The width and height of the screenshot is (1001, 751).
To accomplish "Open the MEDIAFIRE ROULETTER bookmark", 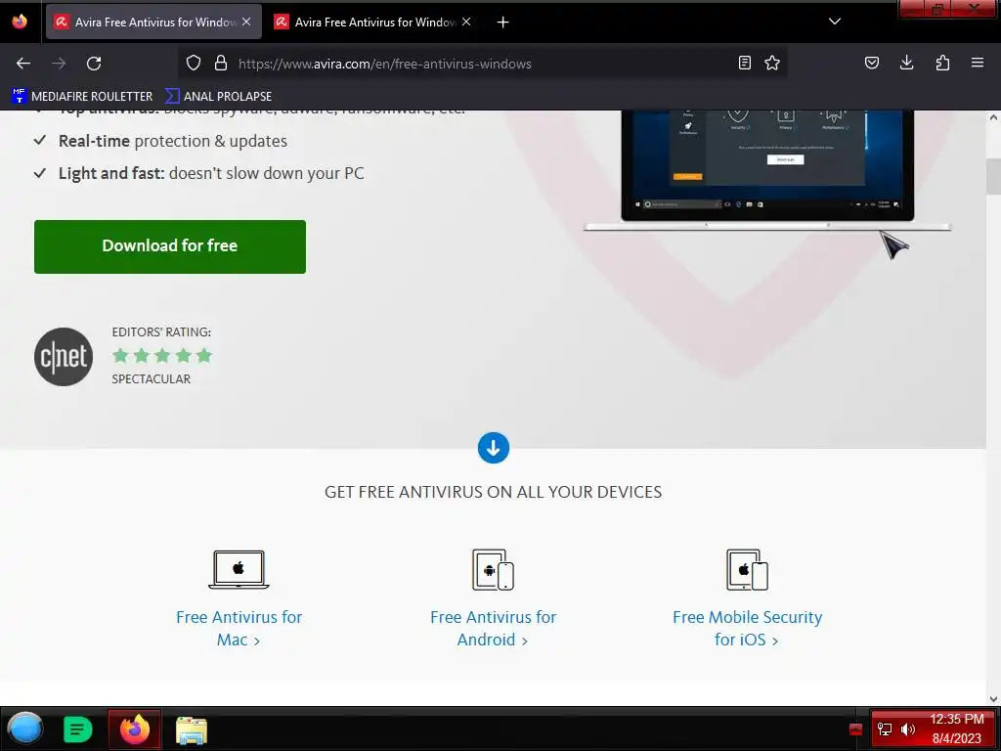I will point(82,97).
